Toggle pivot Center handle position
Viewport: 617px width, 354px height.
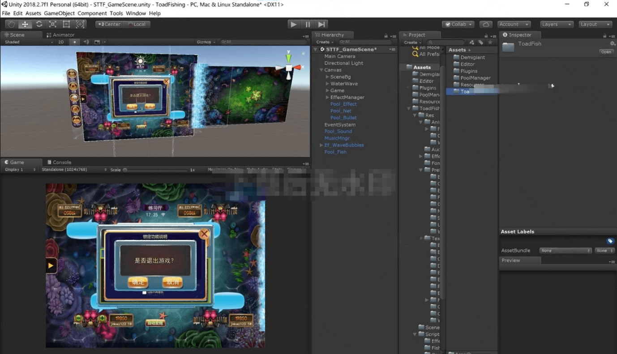click(109, 24)
